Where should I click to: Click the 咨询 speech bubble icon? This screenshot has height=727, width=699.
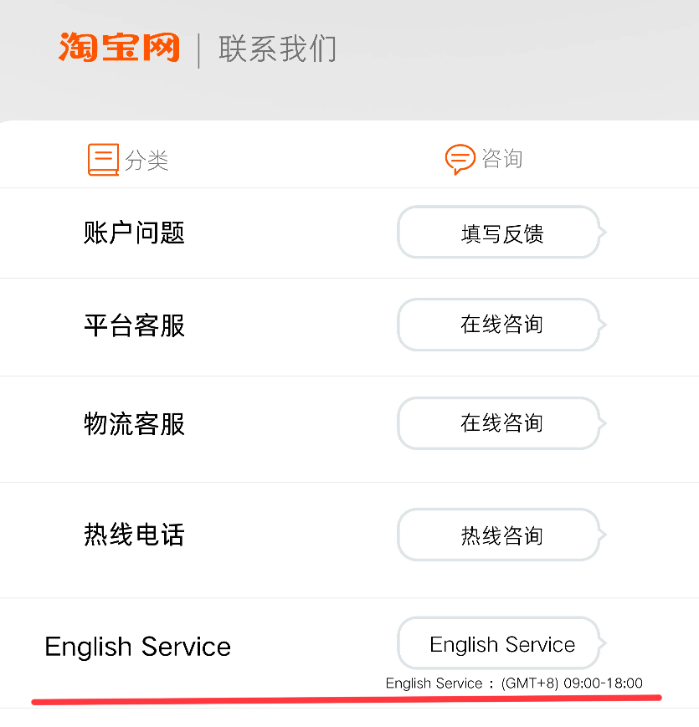click(x=460, y=159)
